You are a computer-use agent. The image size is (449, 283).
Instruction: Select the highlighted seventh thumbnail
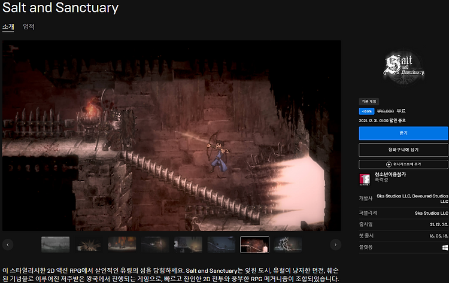coord(254,244)
